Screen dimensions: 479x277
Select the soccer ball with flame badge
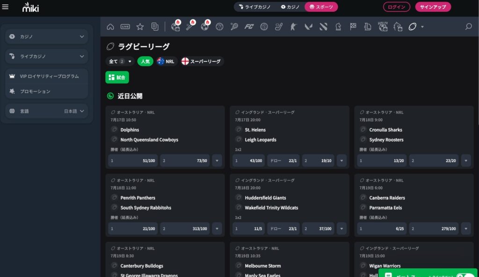[x=205, y=26]
